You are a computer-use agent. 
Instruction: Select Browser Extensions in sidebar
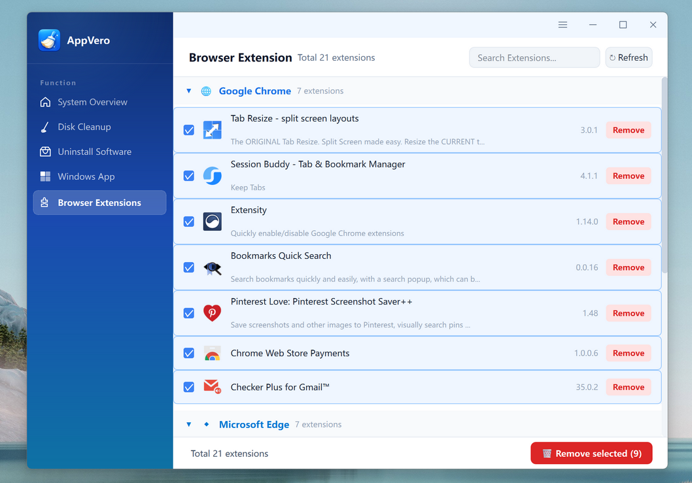(99, 203)
